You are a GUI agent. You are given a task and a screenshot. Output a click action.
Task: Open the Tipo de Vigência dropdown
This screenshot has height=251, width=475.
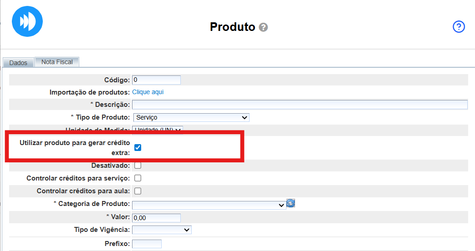tap(162, 230)
